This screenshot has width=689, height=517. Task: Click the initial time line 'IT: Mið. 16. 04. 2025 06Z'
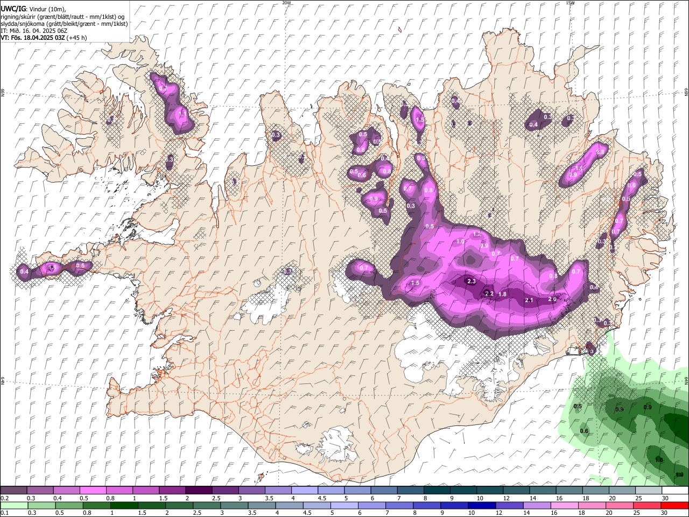click(34, 31)
